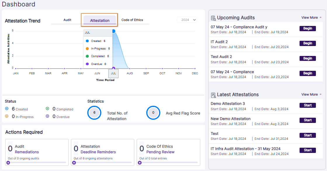Begin the IT Audit 2 audit
This screenshot has width=327, height=171.
tap(307, 43)
